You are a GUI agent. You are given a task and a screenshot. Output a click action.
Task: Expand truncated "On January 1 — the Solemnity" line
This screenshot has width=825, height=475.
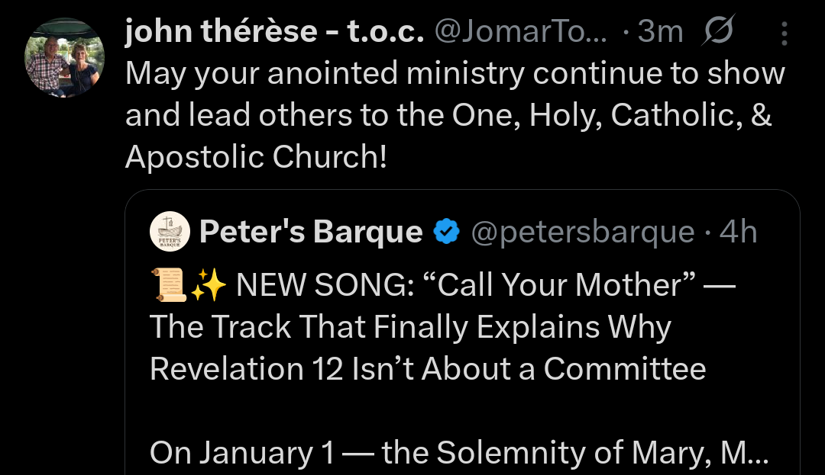coord(458,452)
